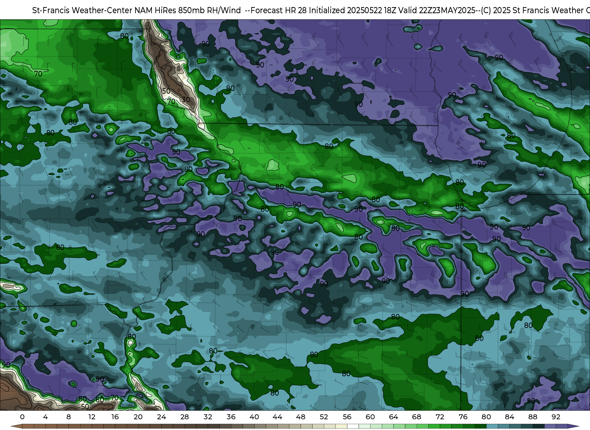Click the colorbar tick label "48"
Image resolution: width=590 pixels, height=430 pixels.
coord(301,417)
